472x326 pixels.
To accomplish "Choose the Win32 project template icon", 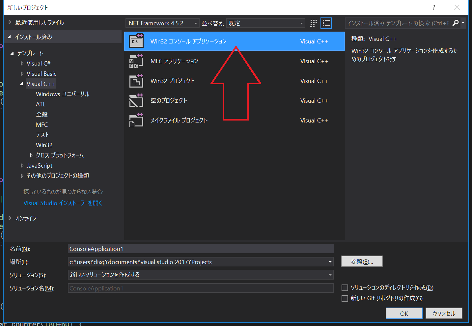I will (x=136, y=81).
